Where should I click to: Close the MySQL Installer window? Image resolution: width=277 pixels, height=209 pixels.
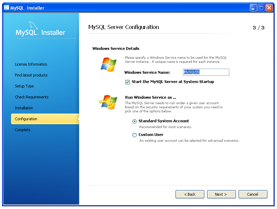(269, 8)
